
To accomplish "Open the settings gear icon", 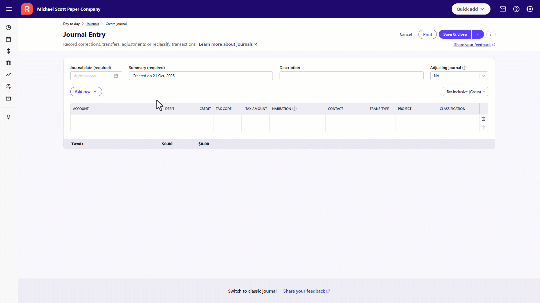I will 530,9.
